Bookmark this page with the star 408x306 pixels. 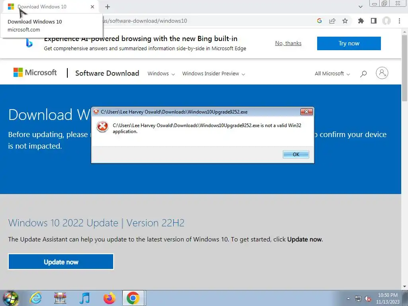pyautogui.click(x=345, y=21)
